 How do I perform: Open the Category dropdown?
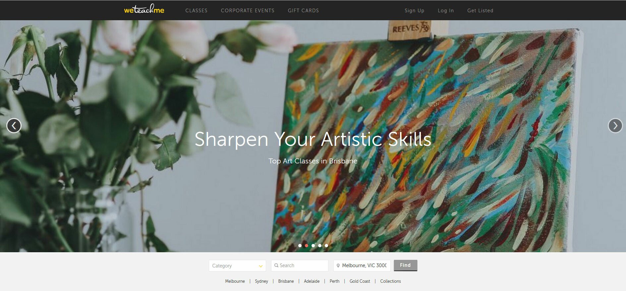tap(237, 265)
